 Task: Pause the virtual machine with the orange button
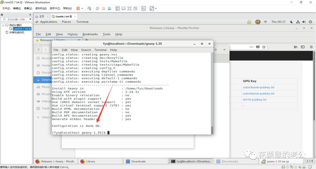point(78,8)
